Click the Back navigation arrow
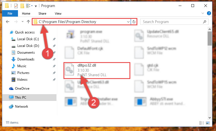216x131 pixels. [8, 22]
